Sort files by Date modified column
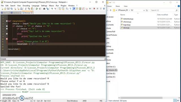The image size is (181, 102). 162,15
